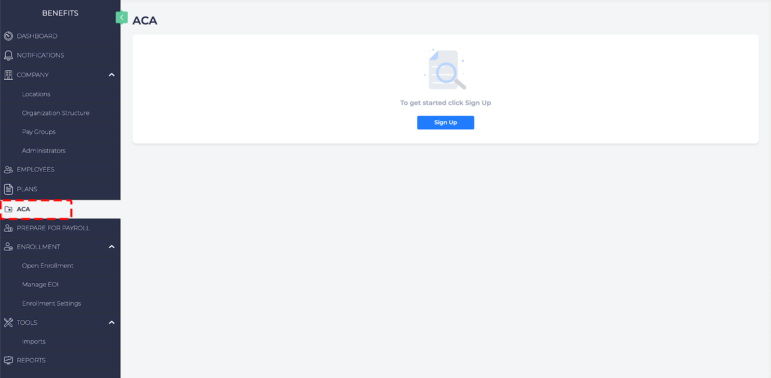
Task: Open the Open Enrollment link
Action: (48, 266)
